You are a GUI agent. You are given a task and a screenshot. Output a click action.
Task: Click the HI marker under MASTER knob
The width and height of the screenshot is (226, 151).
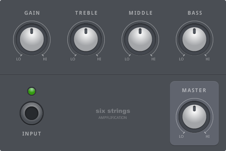[208, 137]
